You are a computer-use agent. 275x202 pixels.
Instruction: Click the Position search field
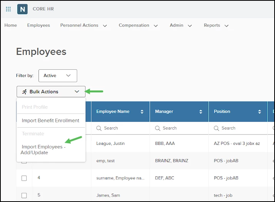pos(238,128)
